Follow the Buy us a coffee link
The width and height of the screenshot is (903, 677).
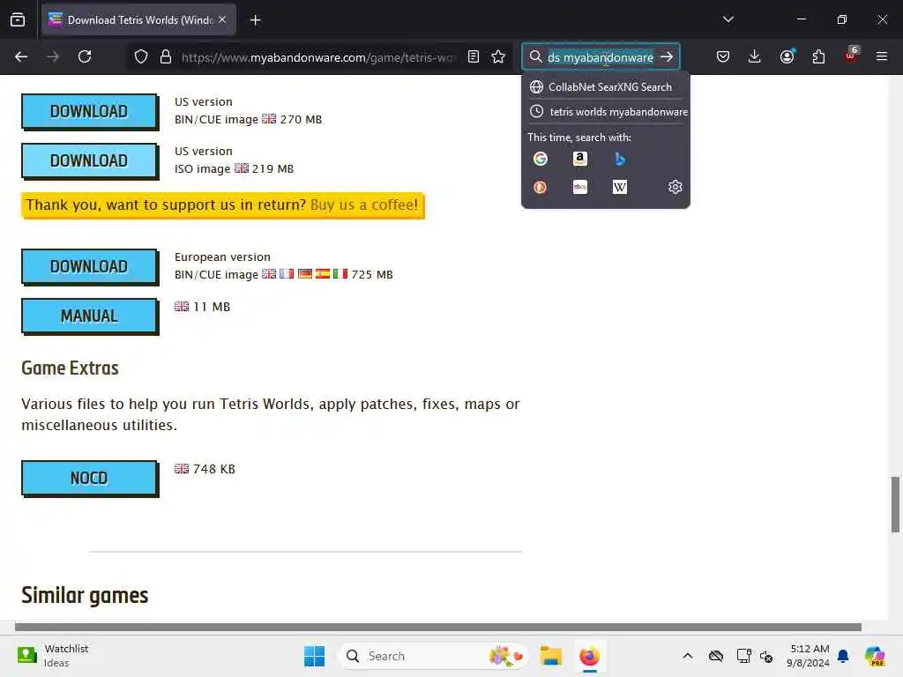coord(364,205)
